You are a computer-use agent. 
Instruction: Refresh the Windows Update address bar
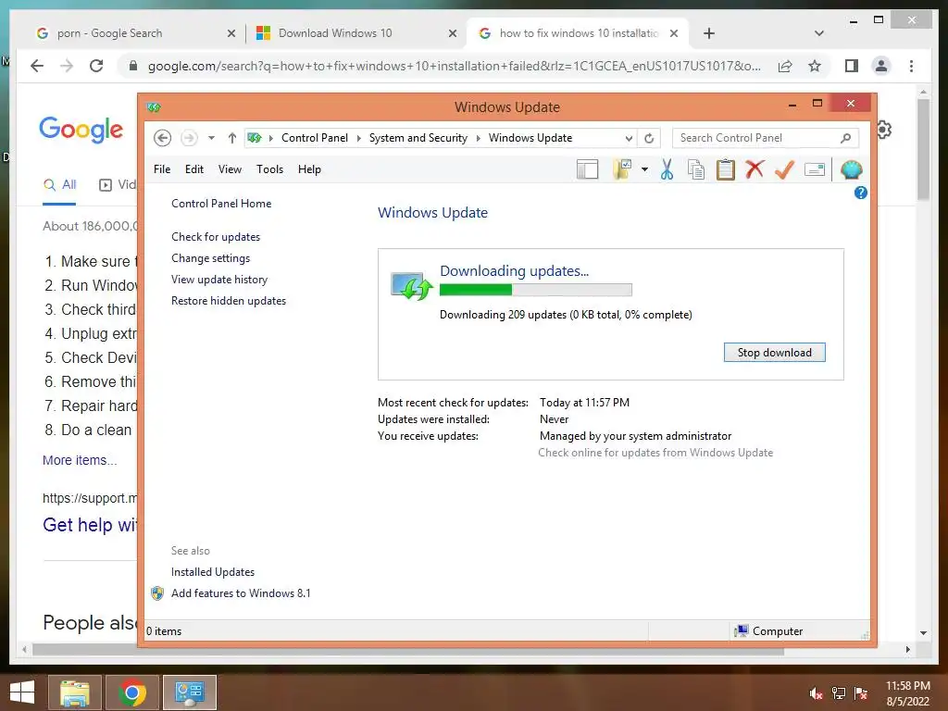[x=649, y=139]
